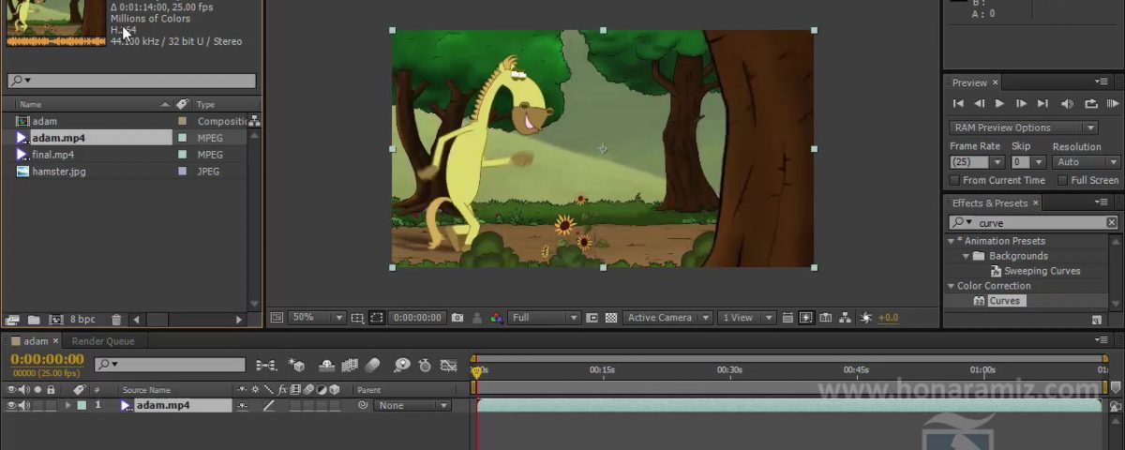Open Timeline button in viewer footer
Viewport: 1125px width, 450px height.
coord(826,318)
